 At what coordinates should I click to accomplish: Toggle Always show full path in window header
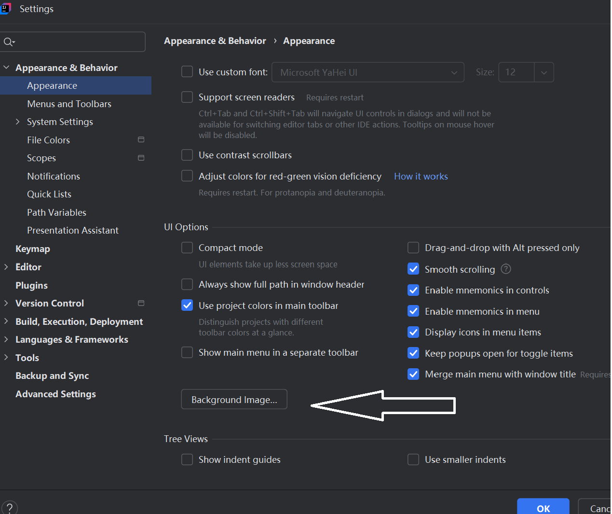(187, 284)
